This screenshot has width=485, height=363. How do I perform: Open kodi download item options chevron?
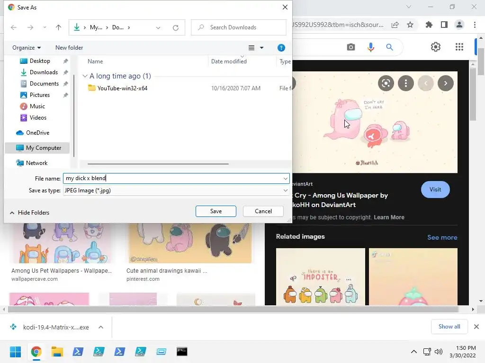(x=101, y=327)
